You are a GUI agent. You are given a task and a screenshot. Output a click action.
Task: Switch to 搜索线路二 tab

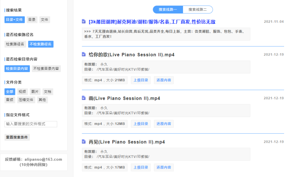[x=198, y=9]
